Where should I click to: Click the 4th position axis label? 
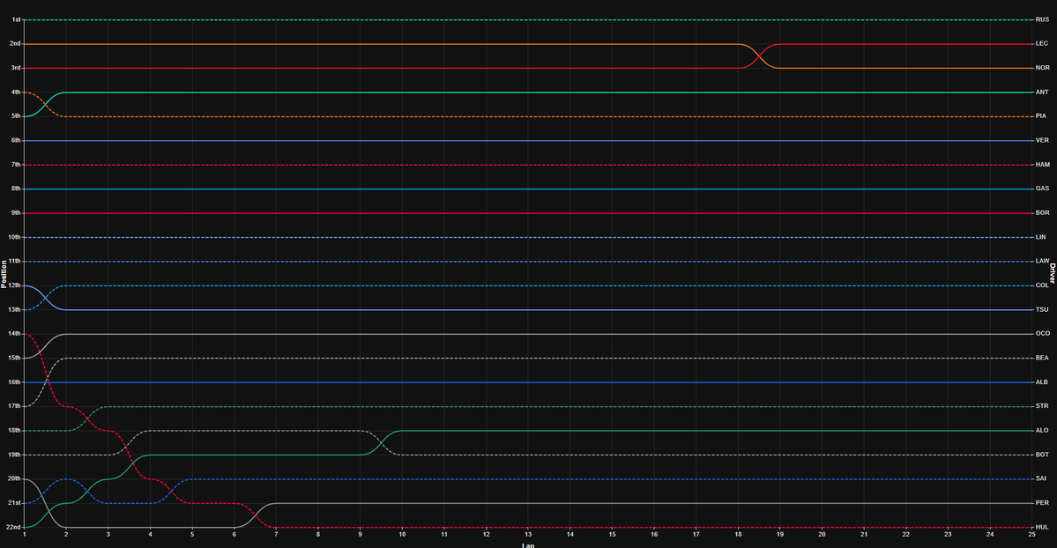(16, 93)
